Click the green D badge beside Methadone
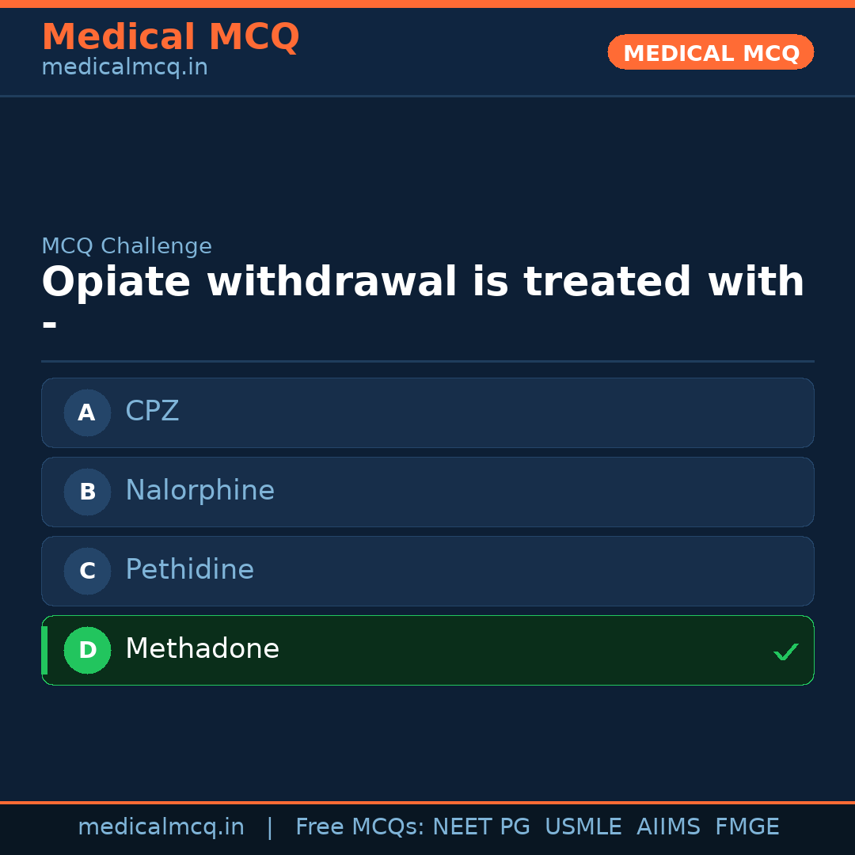 [87, 650]
